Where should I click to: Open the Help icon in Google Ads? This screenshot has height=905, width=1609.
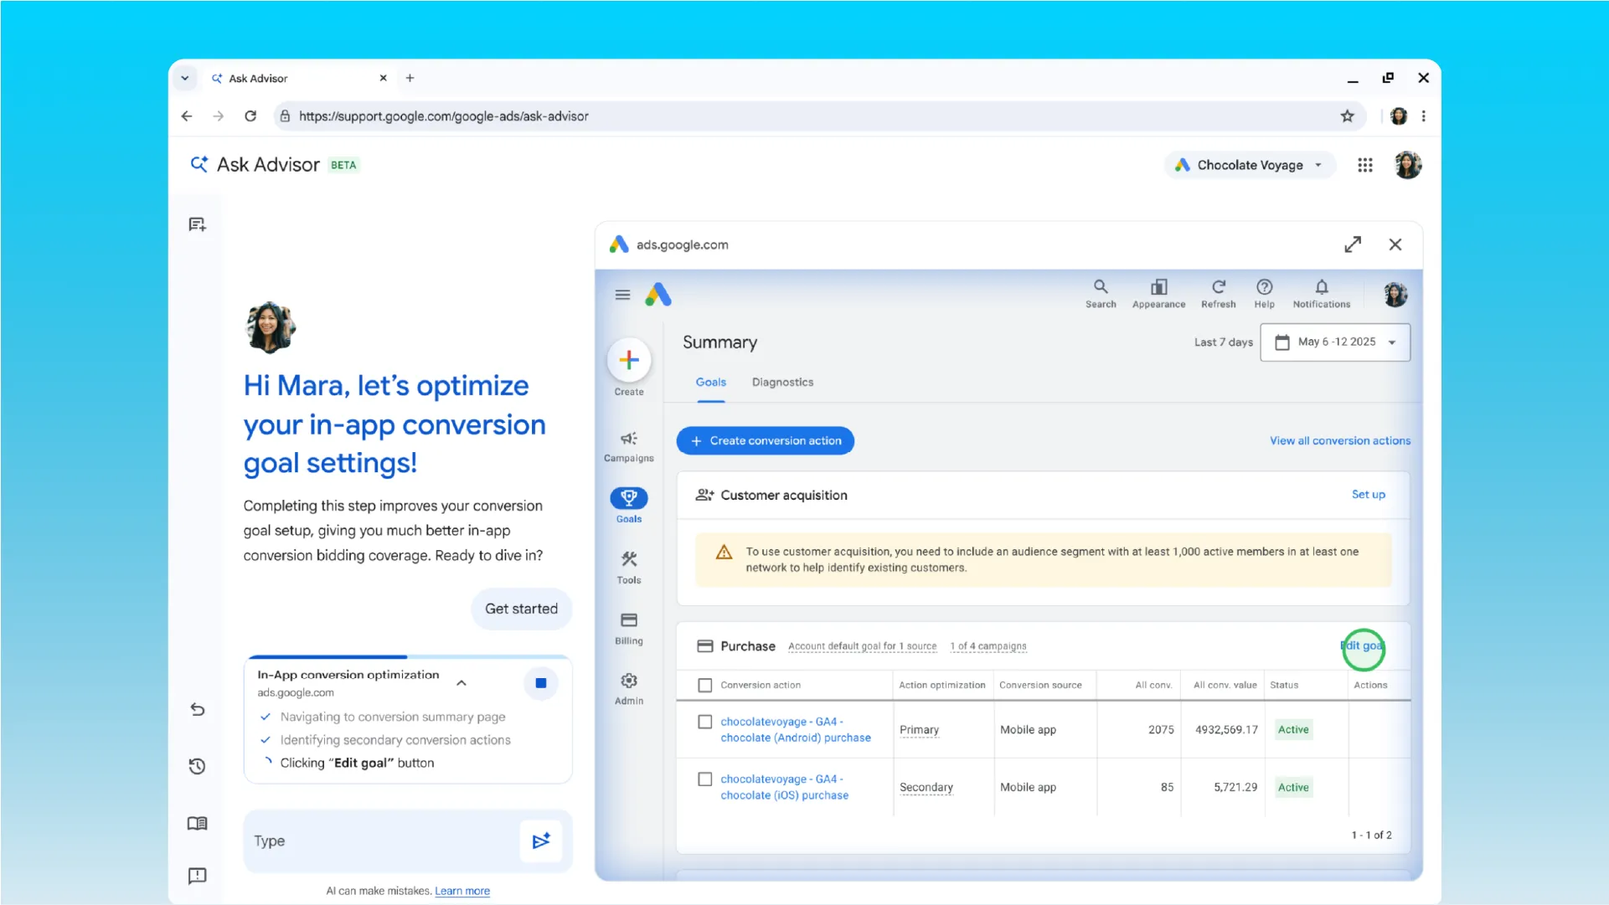[x=1264, y=294]
